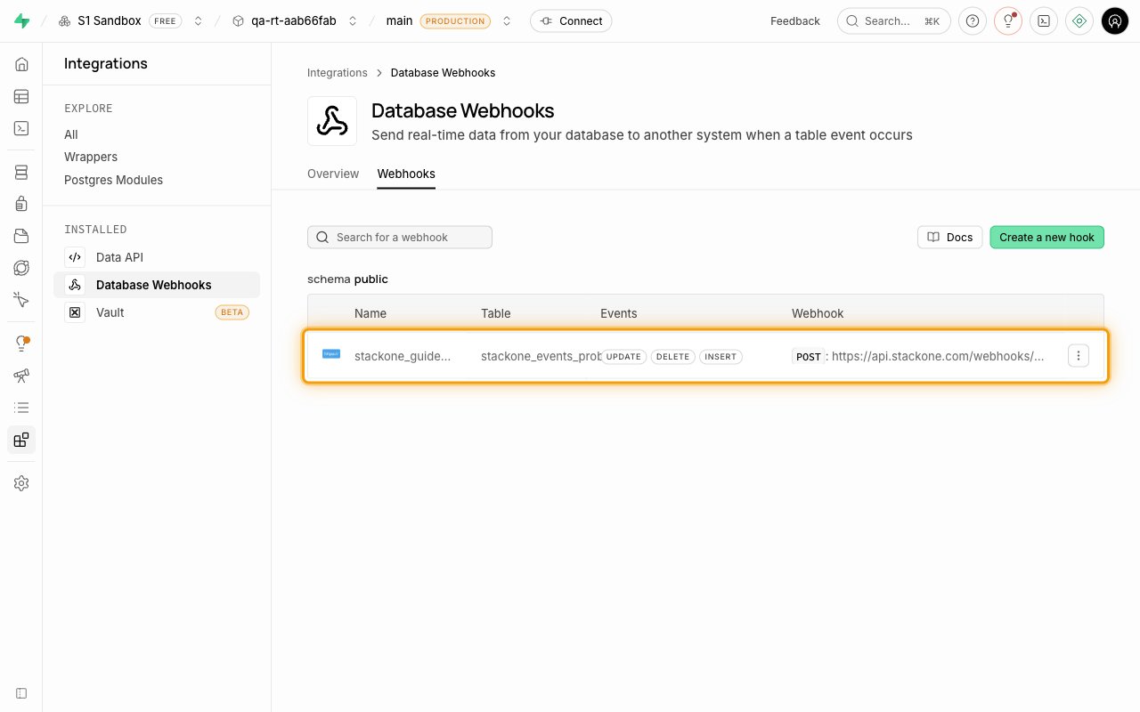Open the Project Overview home icon
1140x712 pixels.
[21, 64]
